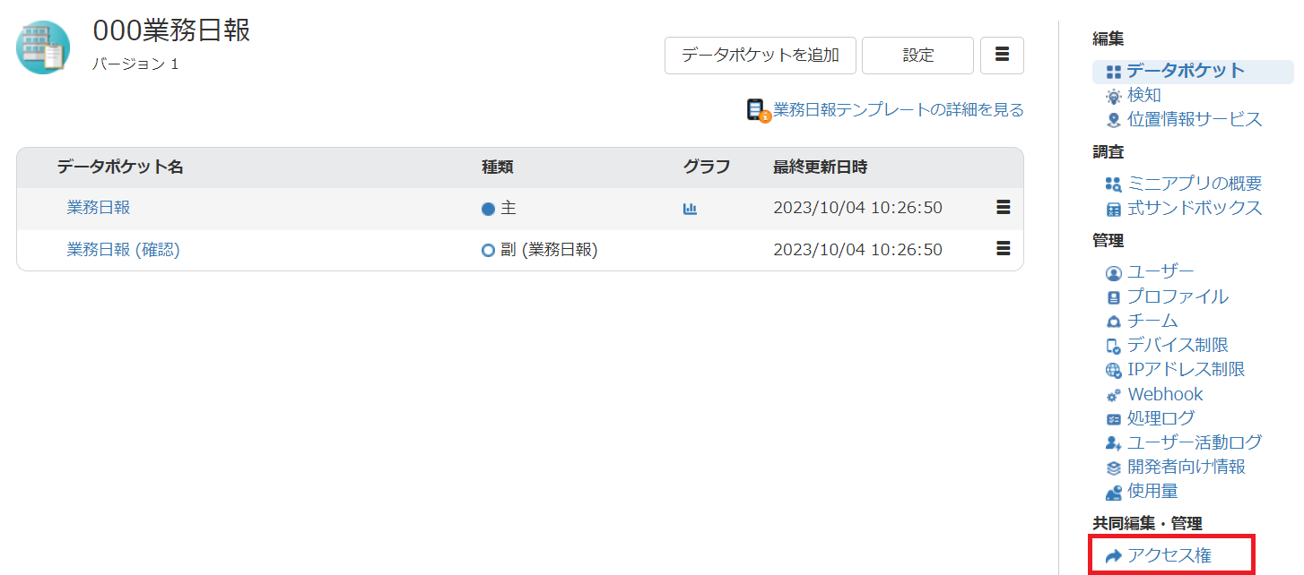Open デバイス制限 in the sidebar

1178,345
